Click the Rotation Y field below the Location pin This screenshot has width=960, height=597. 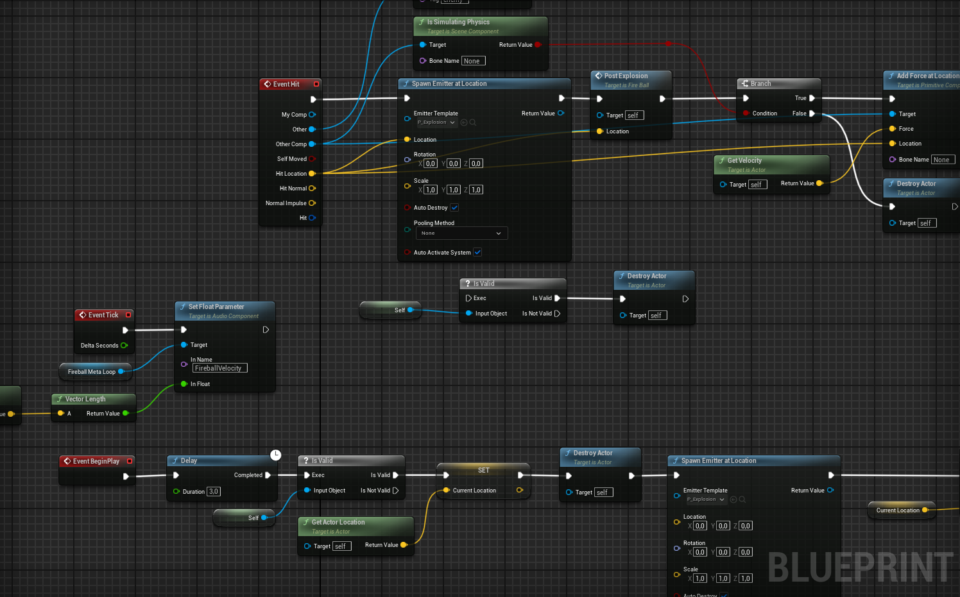[454, 164]
